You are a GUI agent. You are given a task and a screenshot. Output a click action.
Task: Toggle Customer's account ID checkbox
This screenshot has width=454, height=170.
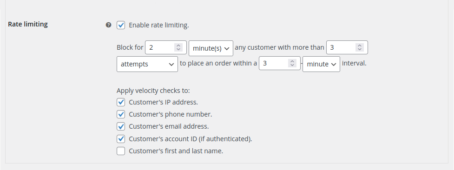[121, 139]
